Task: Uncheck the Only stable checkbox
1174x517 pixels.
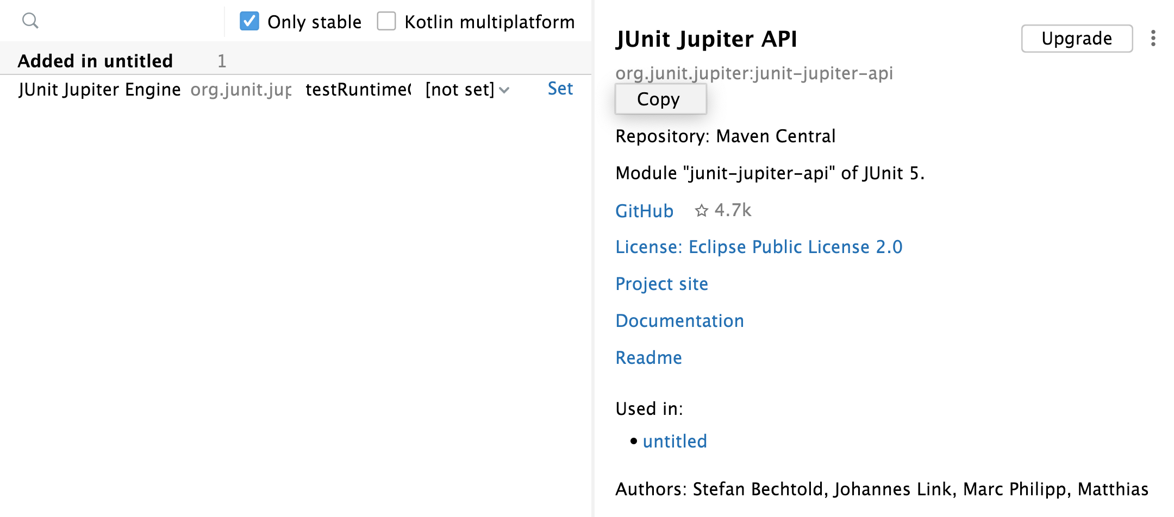Action: point(249,21)
